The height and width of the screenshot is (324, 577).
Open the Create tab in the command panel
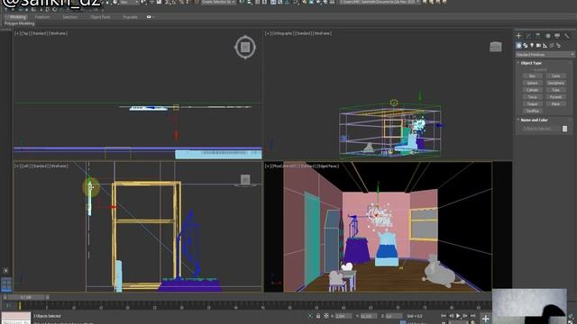tap(519, 36)
